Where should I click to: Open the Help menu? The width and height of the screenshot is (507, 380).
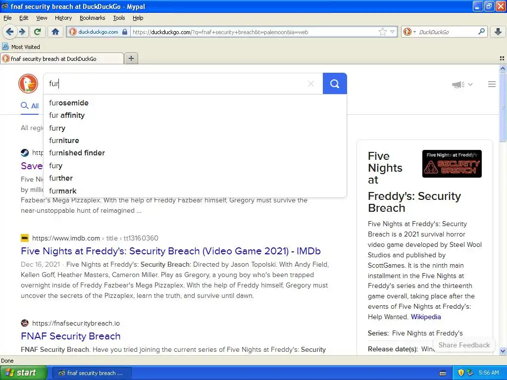coord(138,18)
